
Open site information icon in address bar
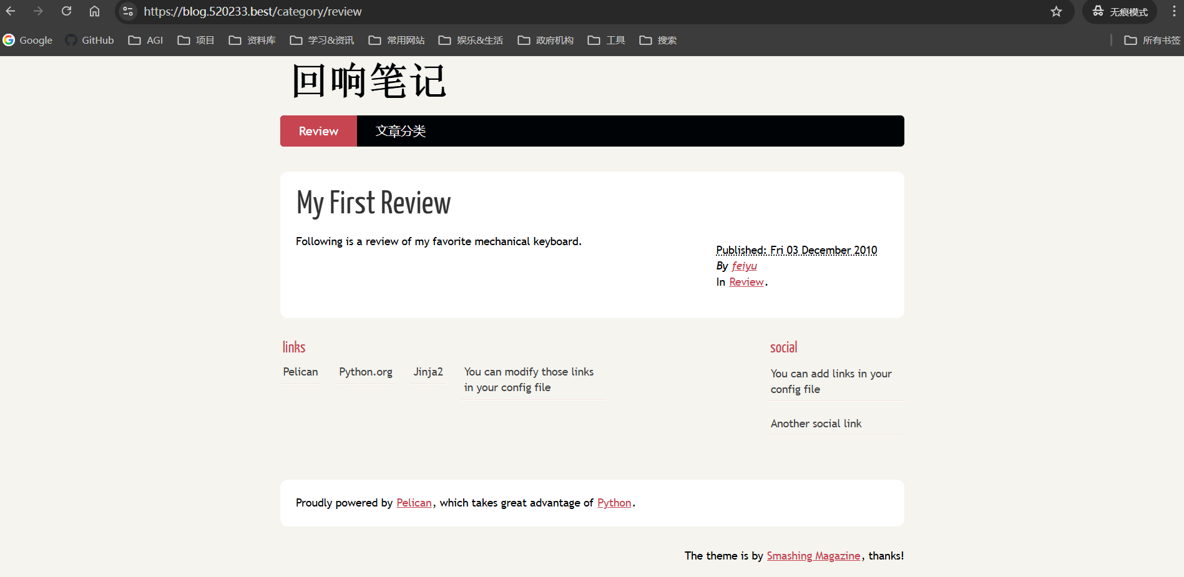[128, 11]
